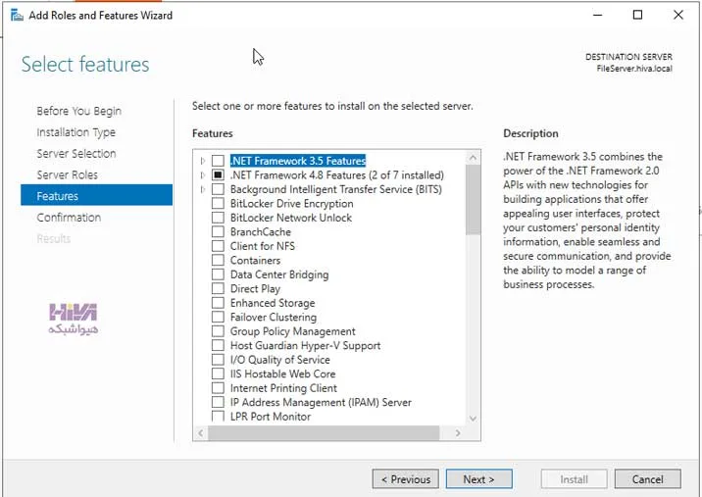Click the Cancel button
Image resolution: width=702 pixels, height=497 pixels.
[648, 479]
